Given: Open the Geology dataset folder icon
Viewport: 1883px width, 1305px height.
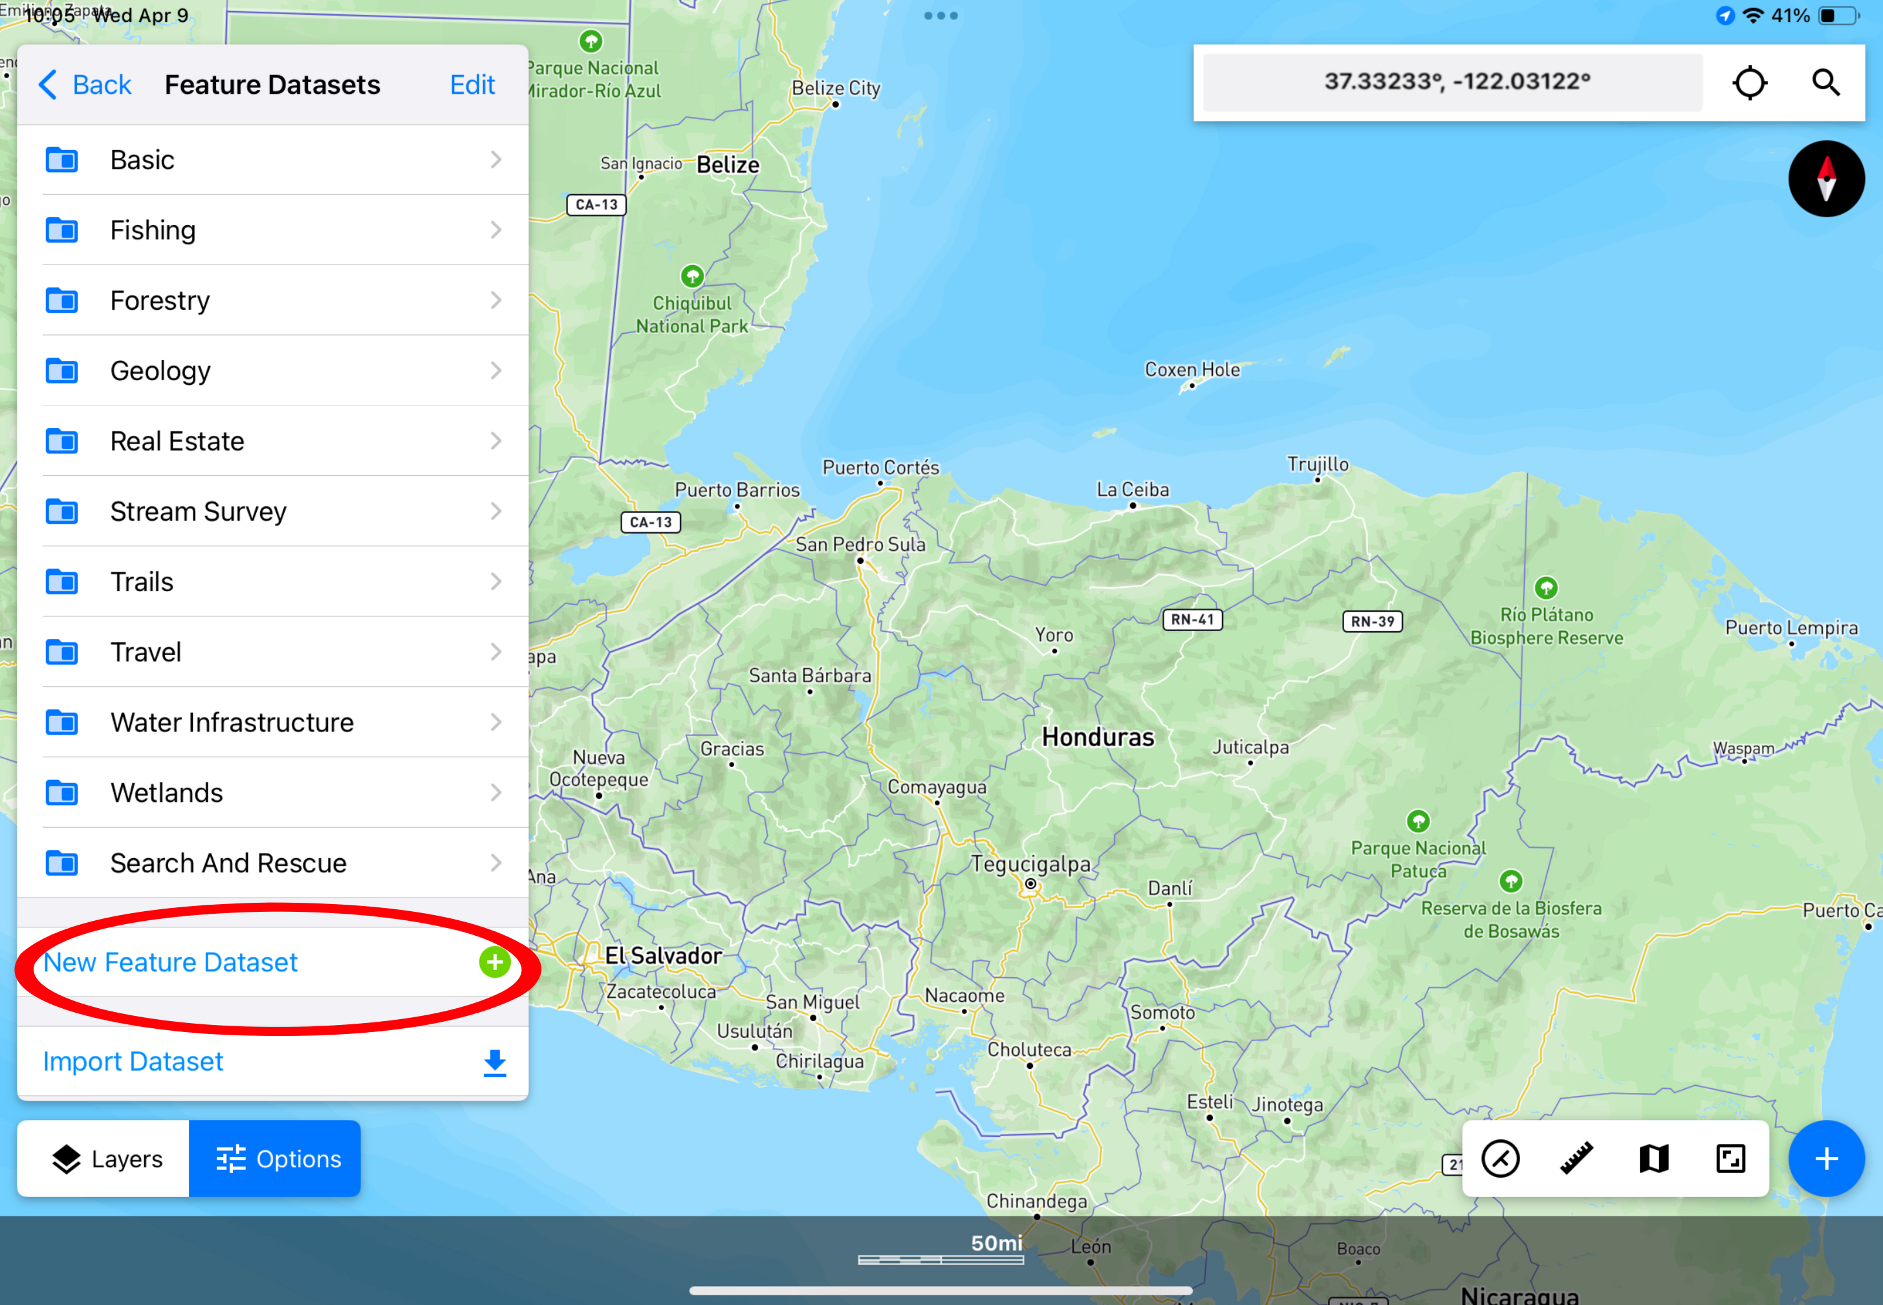Looking at the screenshot, I should point(62,371).
